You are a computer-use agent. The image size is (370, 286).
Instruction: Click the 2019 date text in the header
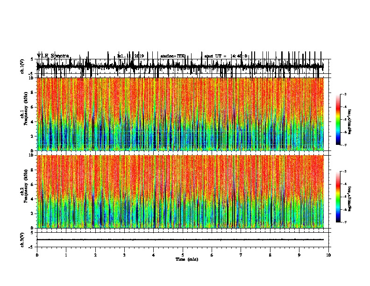pos(139,56)
